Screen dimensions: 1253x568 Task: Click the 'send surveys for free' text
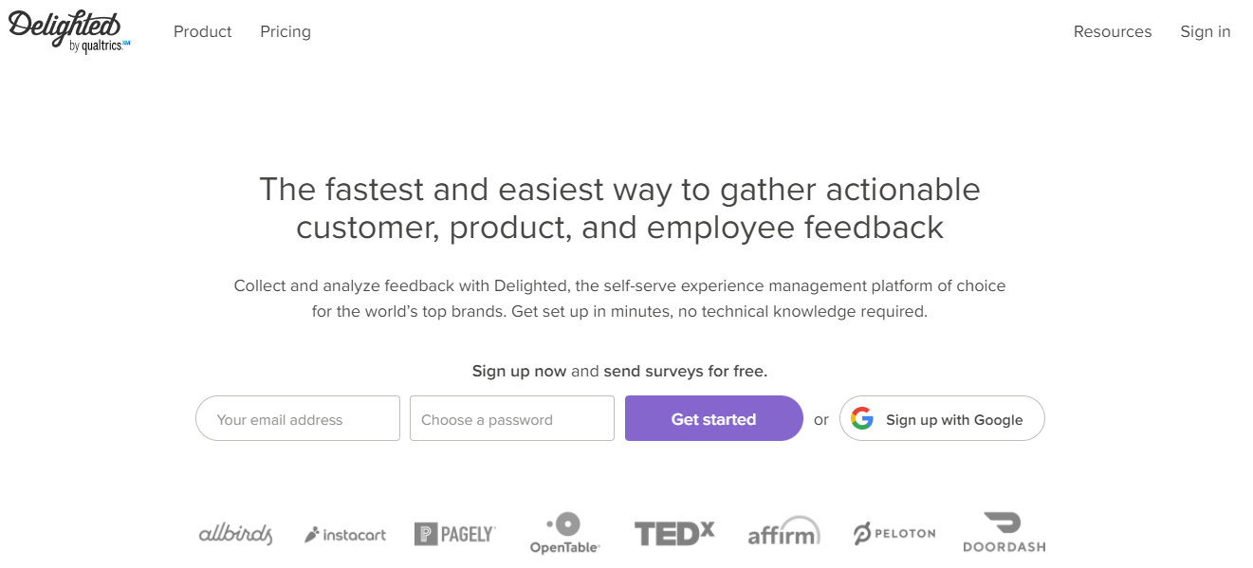686,371
